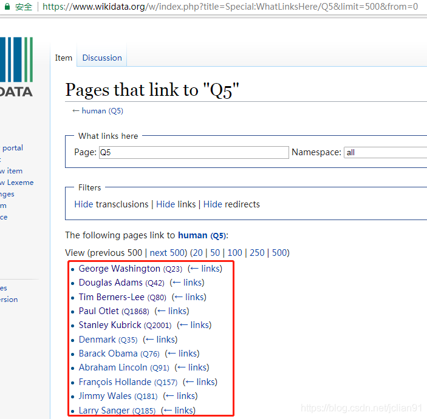Toggle Hide transclusions filter

coord(111,204)
